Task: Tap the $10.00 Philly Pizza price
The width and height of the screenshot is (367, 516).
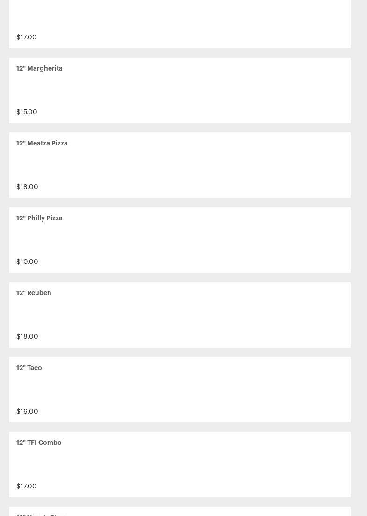Action: point(27,262)
